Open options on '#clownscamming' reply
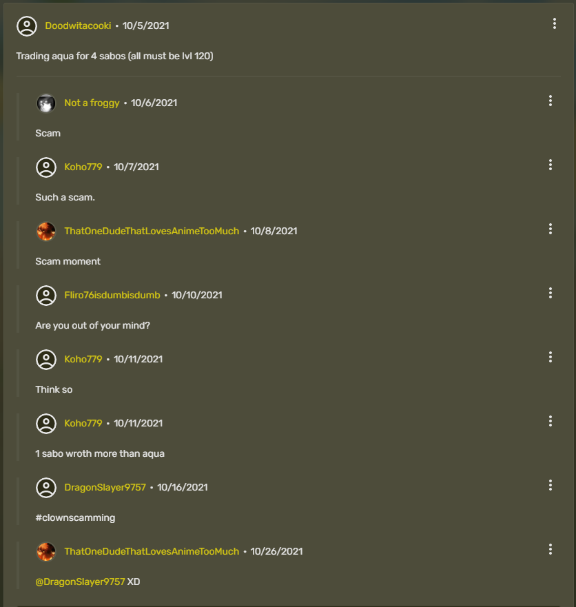The width and height of the screenshot is (576, 607). 551,486
